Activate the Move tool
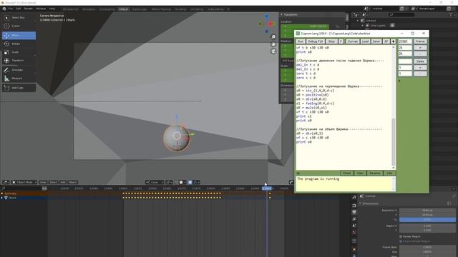 [19, 36]
